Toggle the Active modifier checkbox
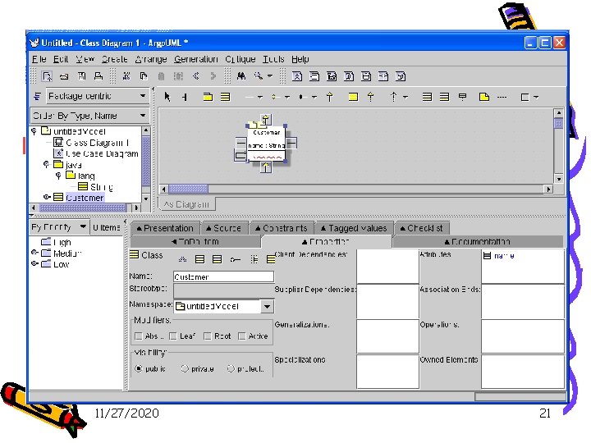Image resolution: width=591 pixels, height=443 pixels. click(x=242, y=336)
